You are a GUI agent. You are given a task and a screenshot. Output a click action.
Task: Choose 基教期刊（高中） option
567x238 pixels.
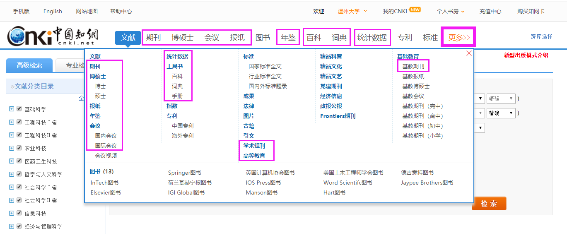[x=423, y=116]
